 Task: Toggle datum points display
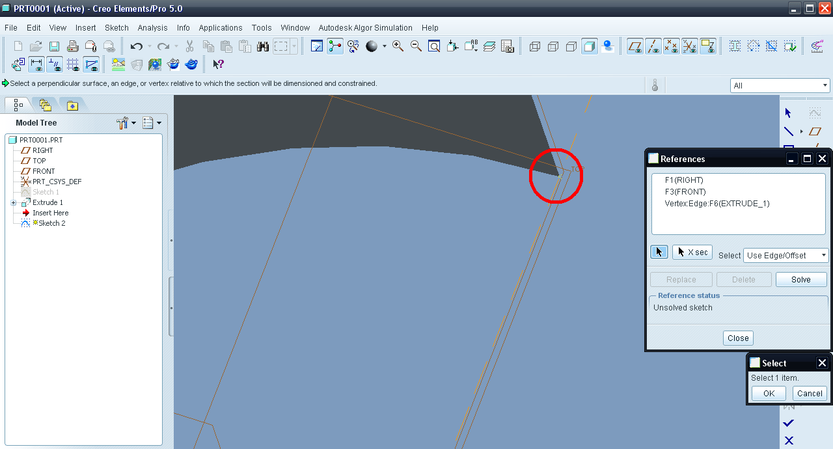point(672,46)
